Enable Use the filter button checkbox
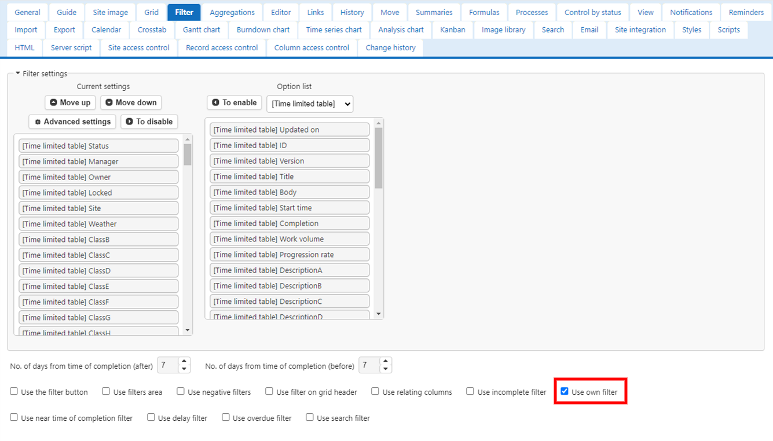The height and width of the screenshot is (441, 773). 14,391
